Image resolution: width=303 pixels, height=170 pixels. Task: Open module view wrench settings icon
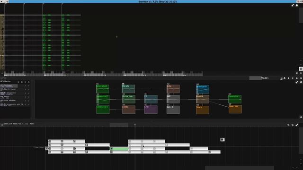pos(297,82)
